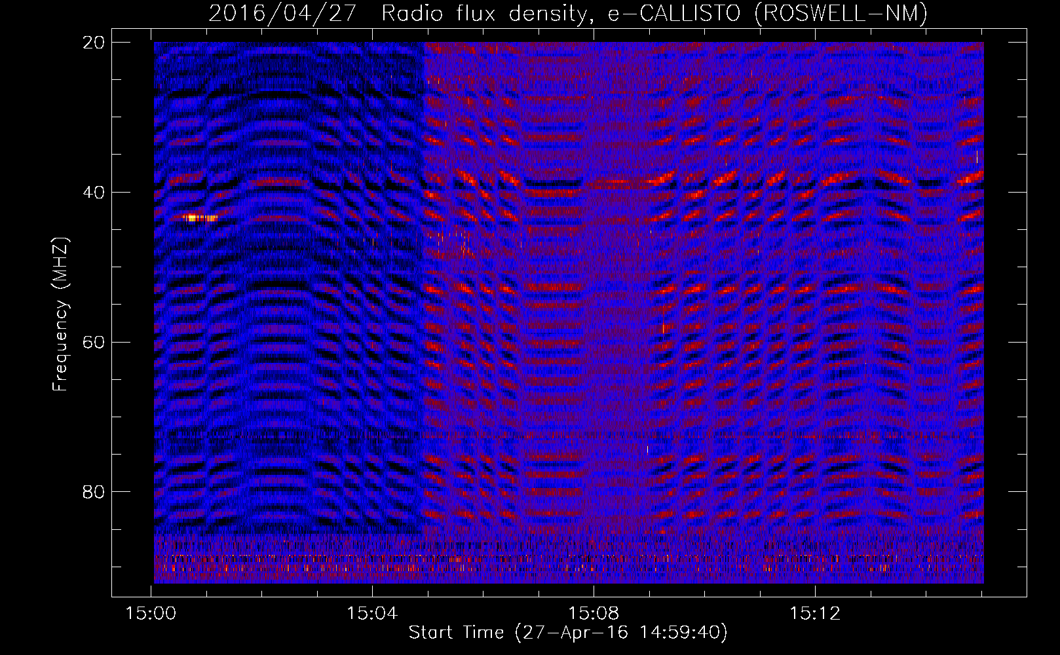Click the '40' frequency tick label
Screen dimensions: 1060x655
(94, 193)
